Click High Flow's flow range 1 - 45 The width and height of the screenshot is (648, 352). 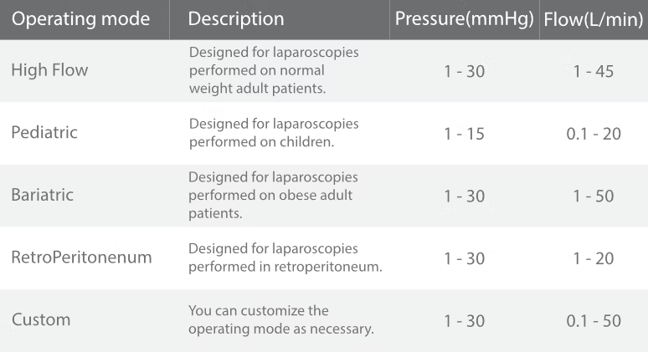click(594, 71)
